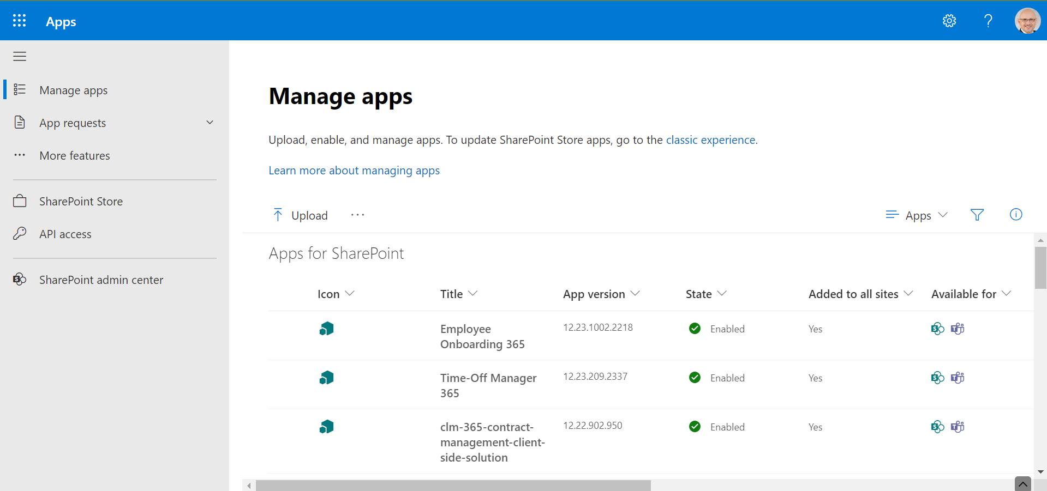The image size is (1047, 491).
Task: Click the Manage apps list icon
Action: click(20, 89)
